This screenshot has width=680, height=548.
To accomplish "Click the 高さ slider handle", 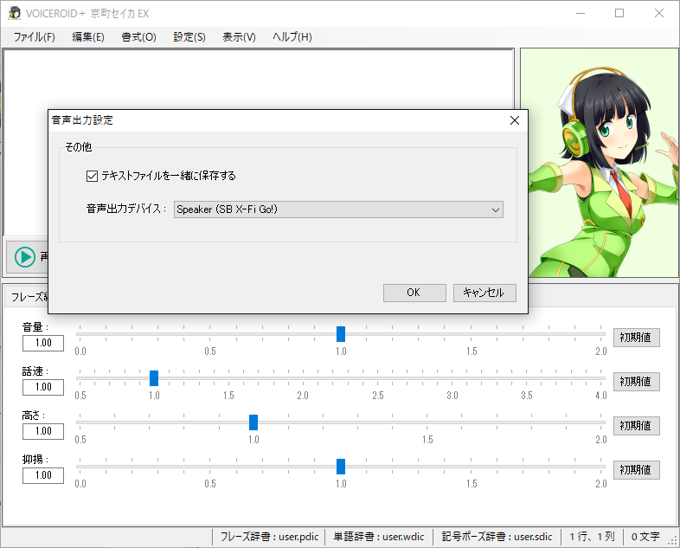I will coord(253,422).
